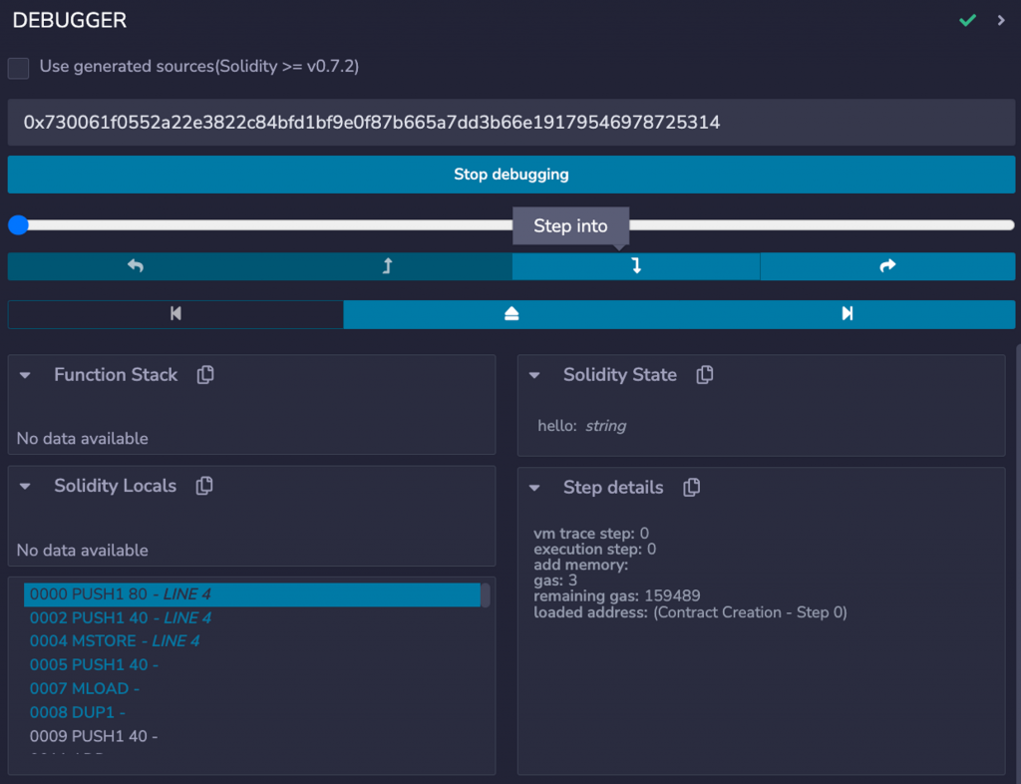Copy the Solidity Locals contents
The width and height of the screenshot is (1021, 784).
(x=204, y=486)
